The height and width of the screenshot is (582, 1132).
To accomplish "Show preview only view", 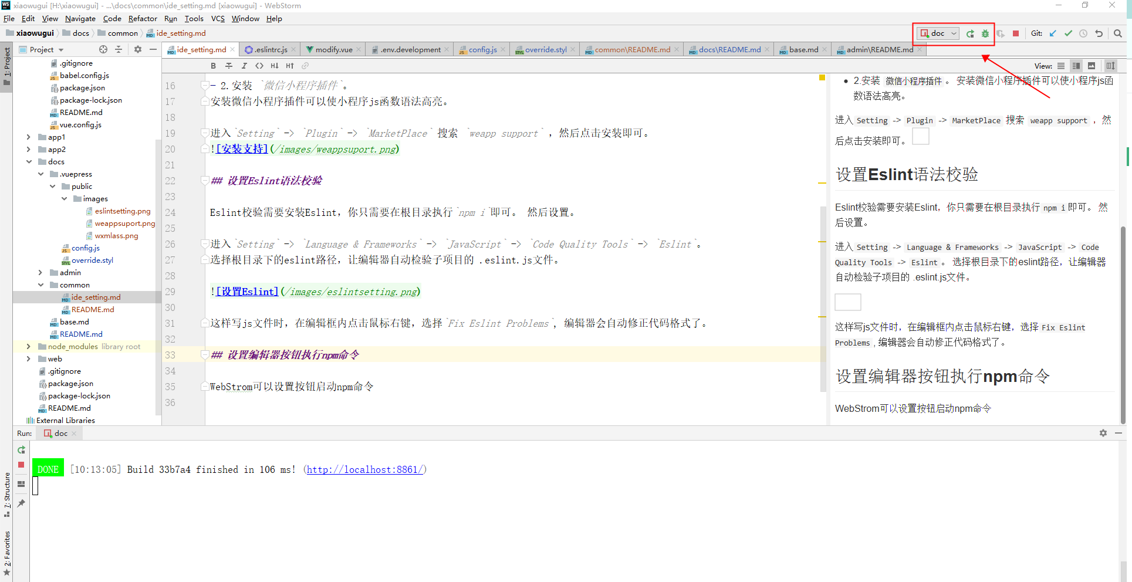I will [1092, 66].
